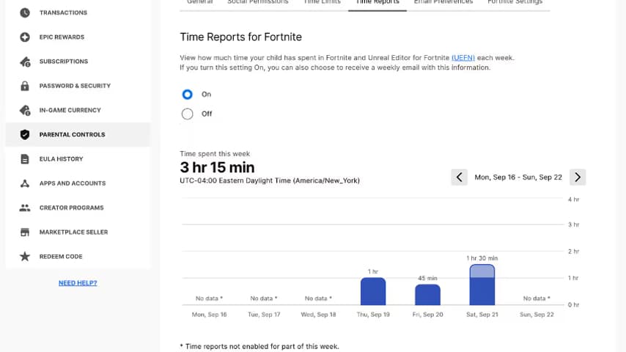Switch to the Fortnite Settings tab
This screenshot has height=352, width=626.
[x=515, y=2]
